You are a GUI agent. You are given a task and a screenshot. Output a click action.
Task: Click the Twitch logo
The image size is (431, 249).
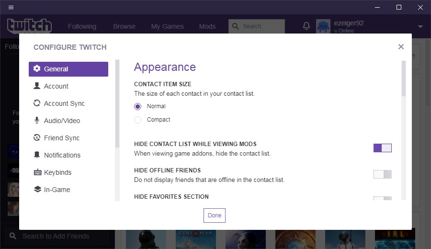pos(29,26)
